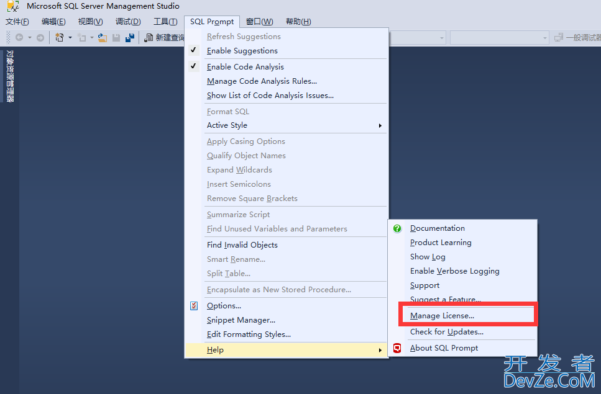Open Manage License... in Help submenu
The width and height of the screenshot is (601, 394).
point(442,316)
